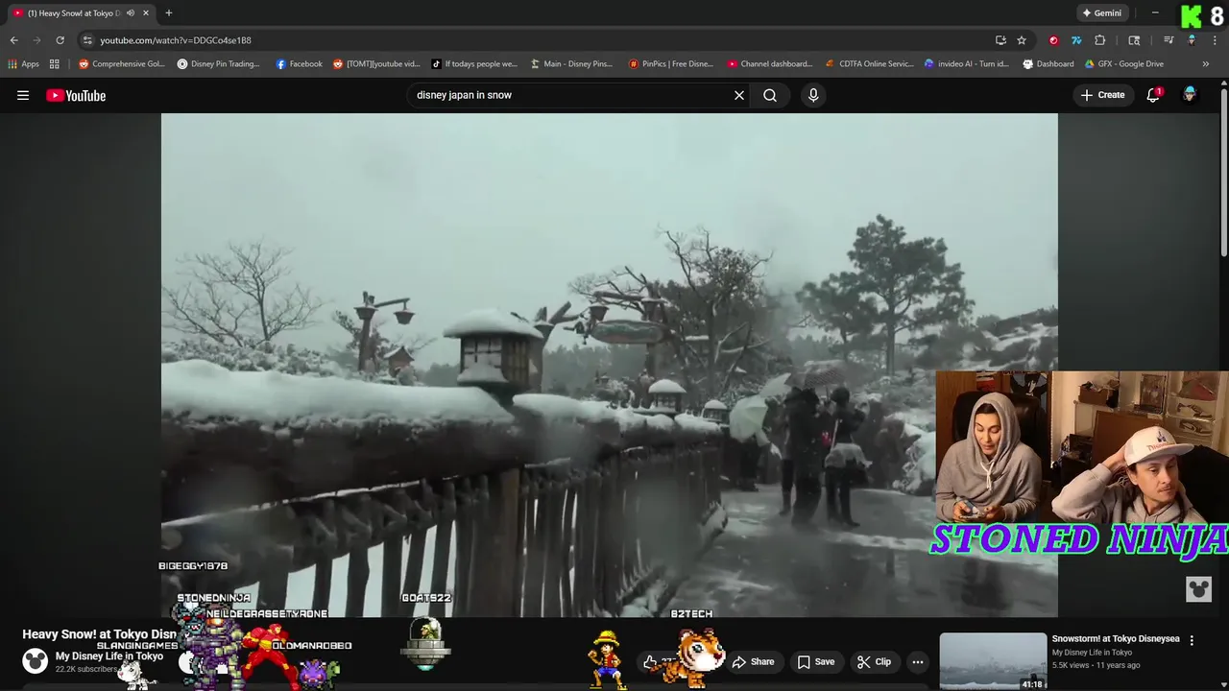The height and width of the screenshot is (691, 1229).
Task: Open the Comprehensive Gol... bookmark
Action: tap(122, 64)
